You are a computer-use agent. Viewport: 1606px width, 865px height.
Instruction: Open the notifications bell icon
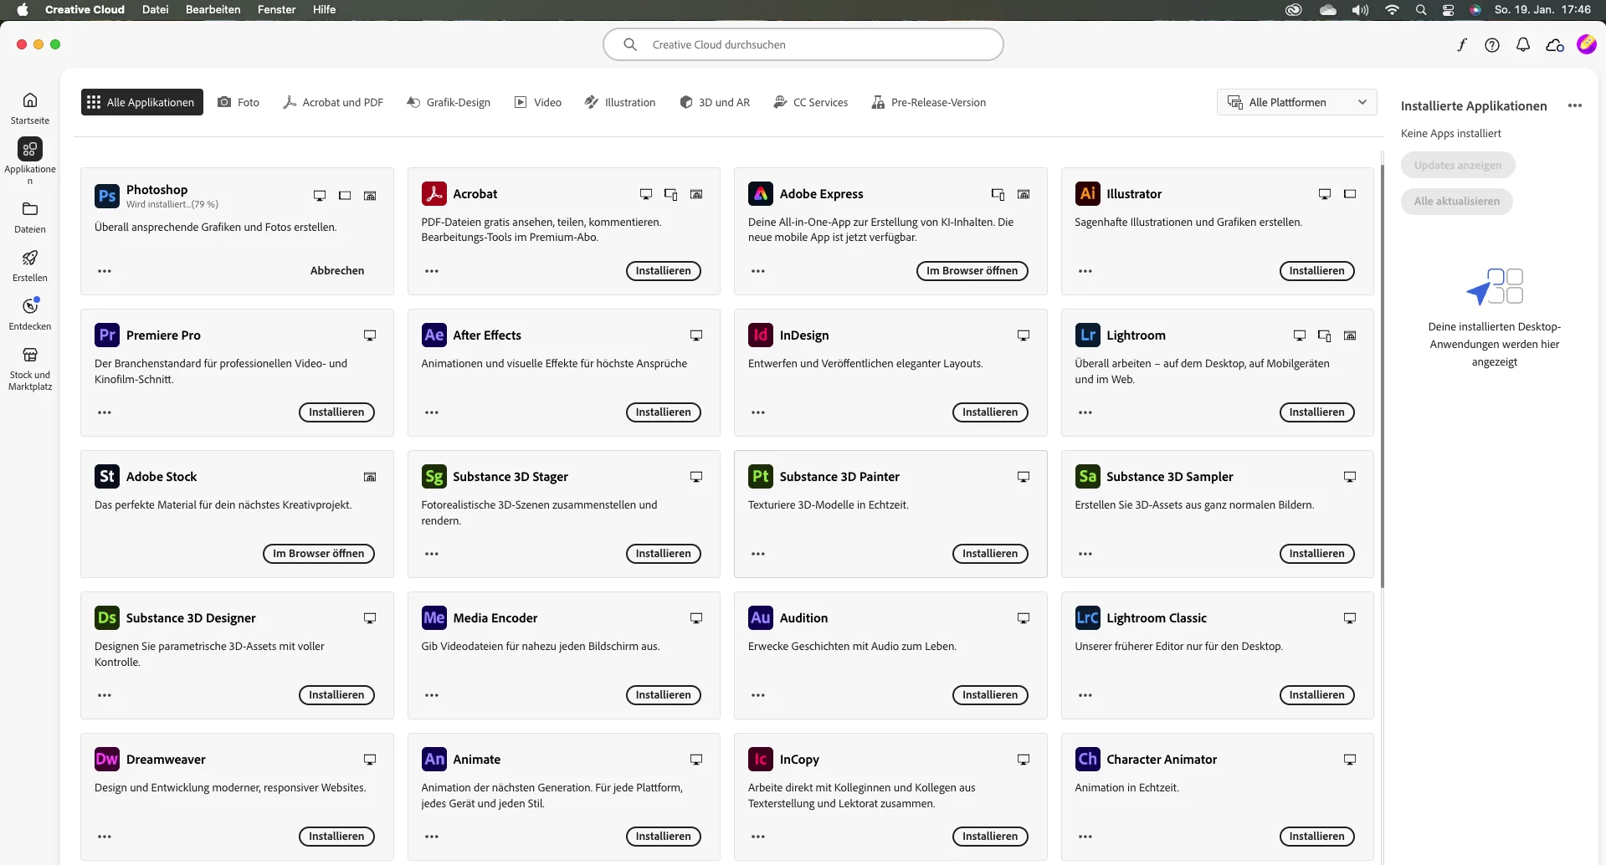coord(1523,45)
